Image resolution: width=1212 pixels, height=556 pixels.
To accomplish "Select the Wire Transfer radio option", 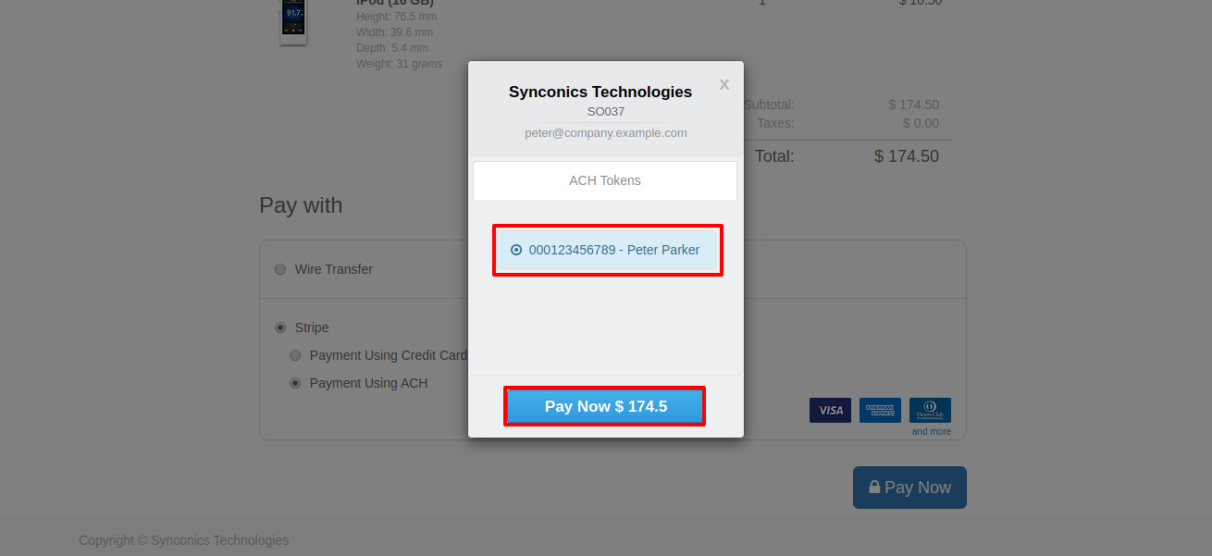I will click(280, 269).
